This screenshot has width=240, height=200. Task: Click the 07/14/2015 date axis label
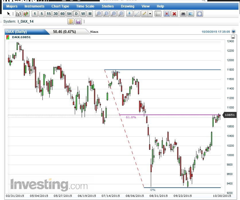[x=111, y=196]
